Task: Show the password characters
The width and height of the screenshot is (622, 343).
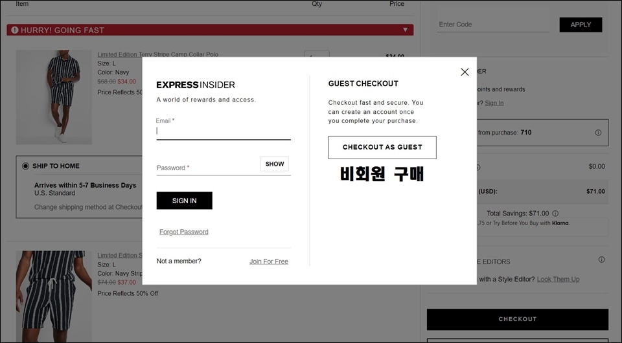Action: (x=275, y=164)
